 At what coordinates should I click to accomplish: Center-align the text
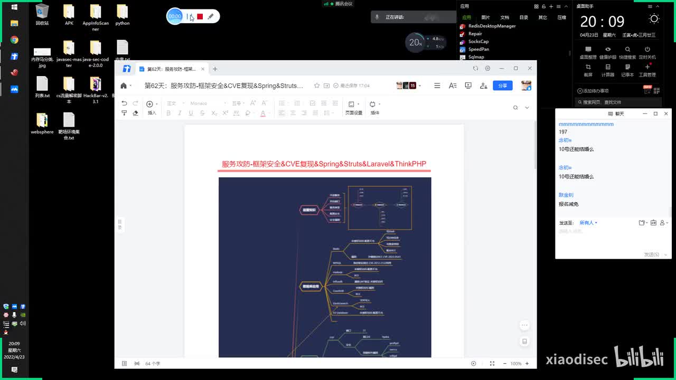coord(293,113)
